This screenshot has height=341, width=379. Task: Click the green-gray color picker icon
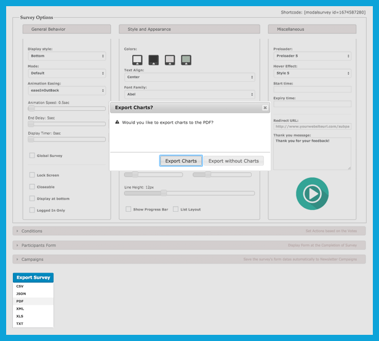click(186, 60)
